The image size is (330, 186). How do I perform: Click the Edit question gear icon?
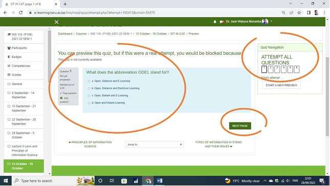coord(61,98)
